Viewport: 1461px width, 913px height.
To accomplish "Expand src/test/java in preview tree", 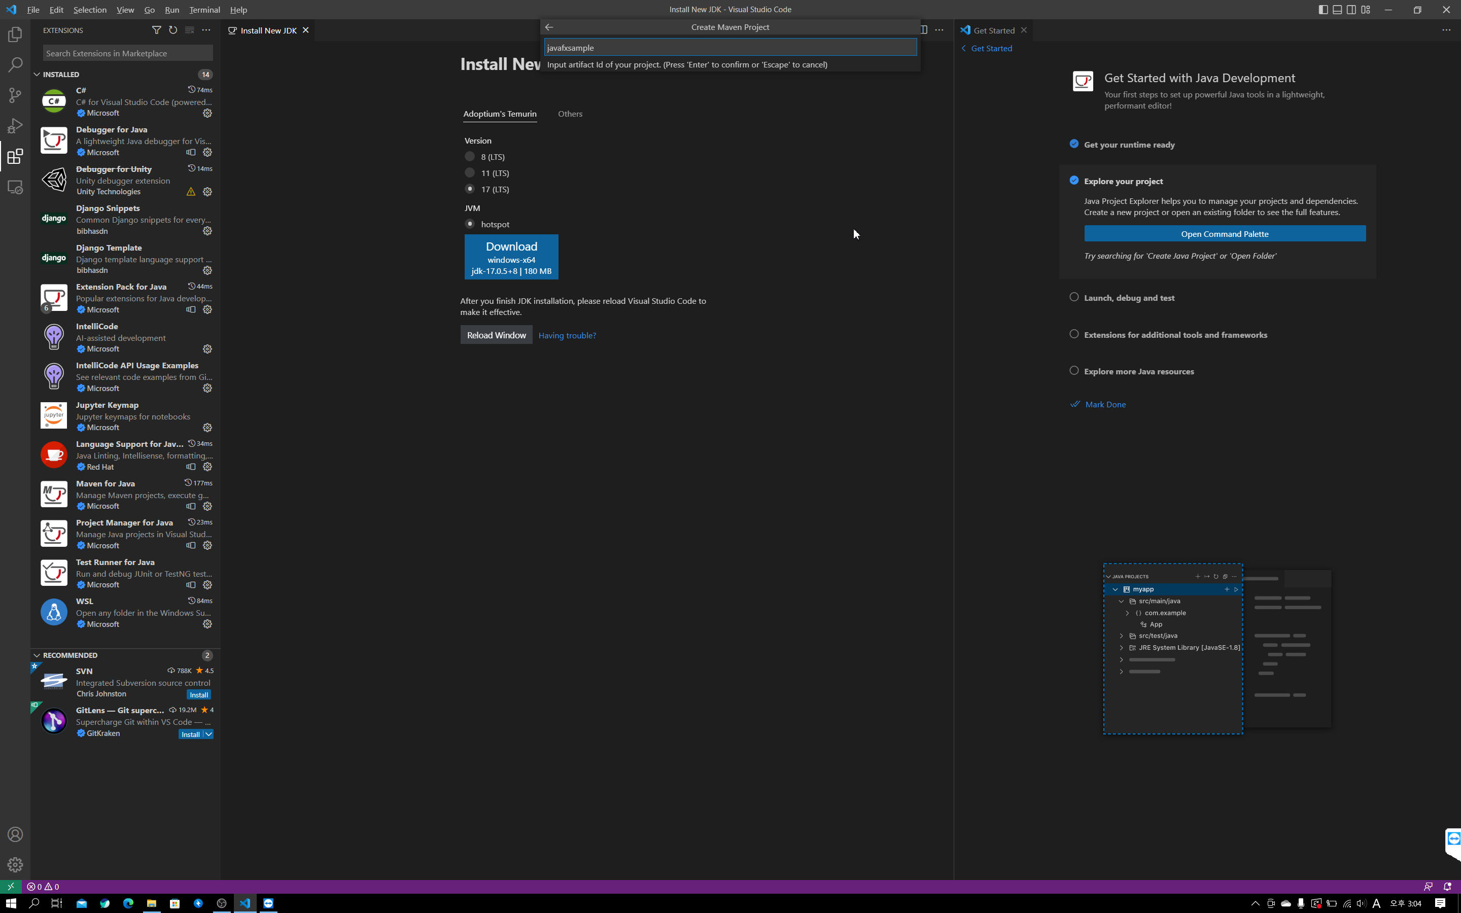I will [x=1122, y=636].
